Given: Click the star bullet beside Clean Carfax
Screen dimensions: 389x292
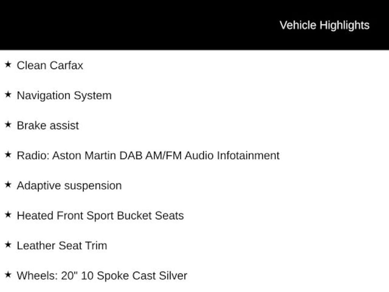Looking at the screenshot, I should (8, 65).
